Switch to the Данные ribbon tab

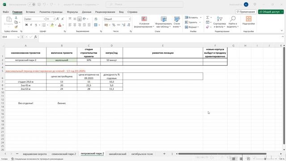pos(86,12)
